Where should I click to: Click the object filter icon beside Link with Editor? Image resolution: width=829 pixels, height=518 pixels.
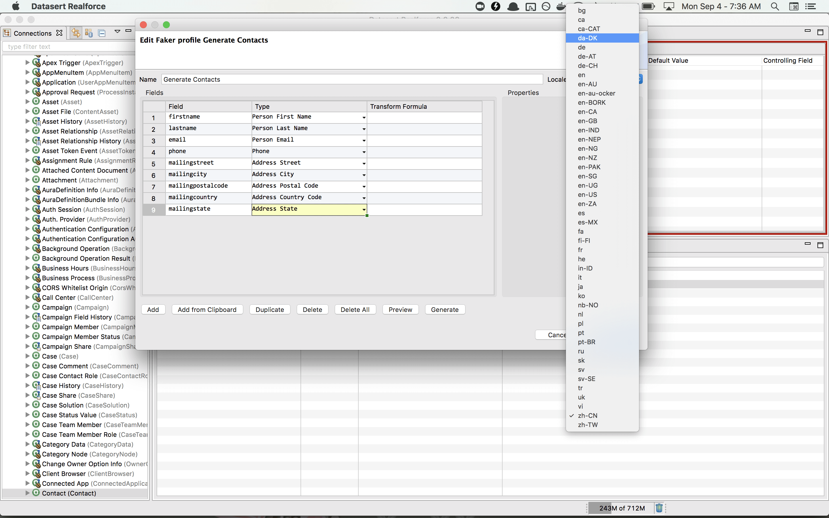tap(89, 33)
